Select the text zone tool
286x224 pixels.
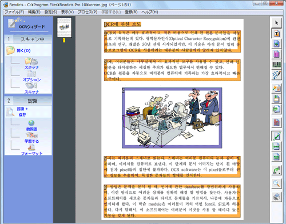(276, 34)
